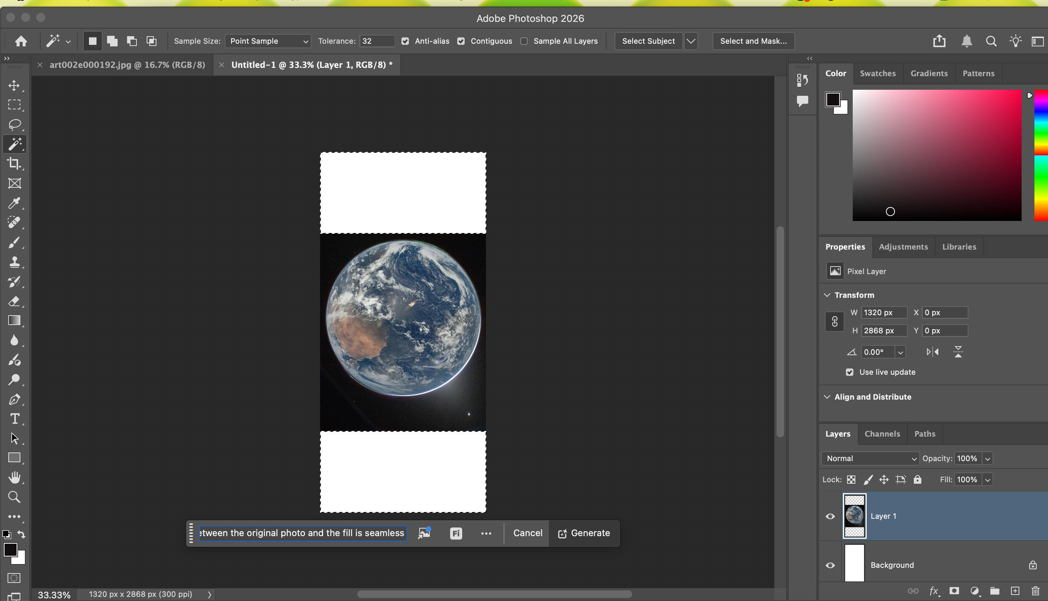Open the layer blending mode dropdown
This screenshot has width=1048, height=601.
(x=870, y=458)
